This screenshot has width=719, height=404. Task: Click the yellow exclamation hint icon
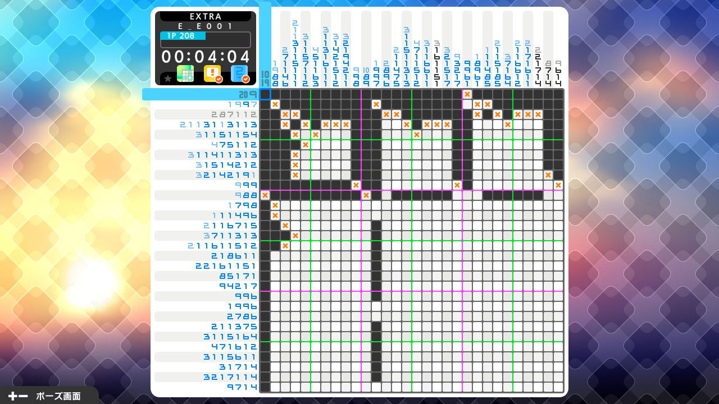(x=213, y=74)
